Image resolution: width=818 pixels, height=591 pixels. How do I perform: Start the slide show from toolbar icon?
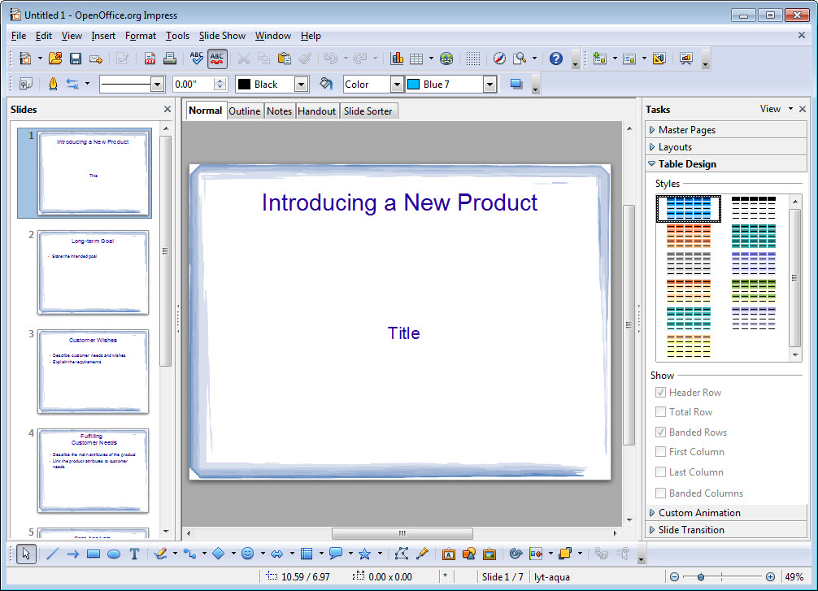(x=686, y=59)
